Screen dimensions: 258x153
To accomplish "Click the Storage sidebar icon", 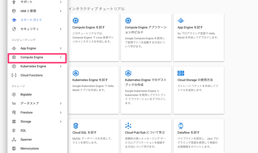I will coord(14,122).
